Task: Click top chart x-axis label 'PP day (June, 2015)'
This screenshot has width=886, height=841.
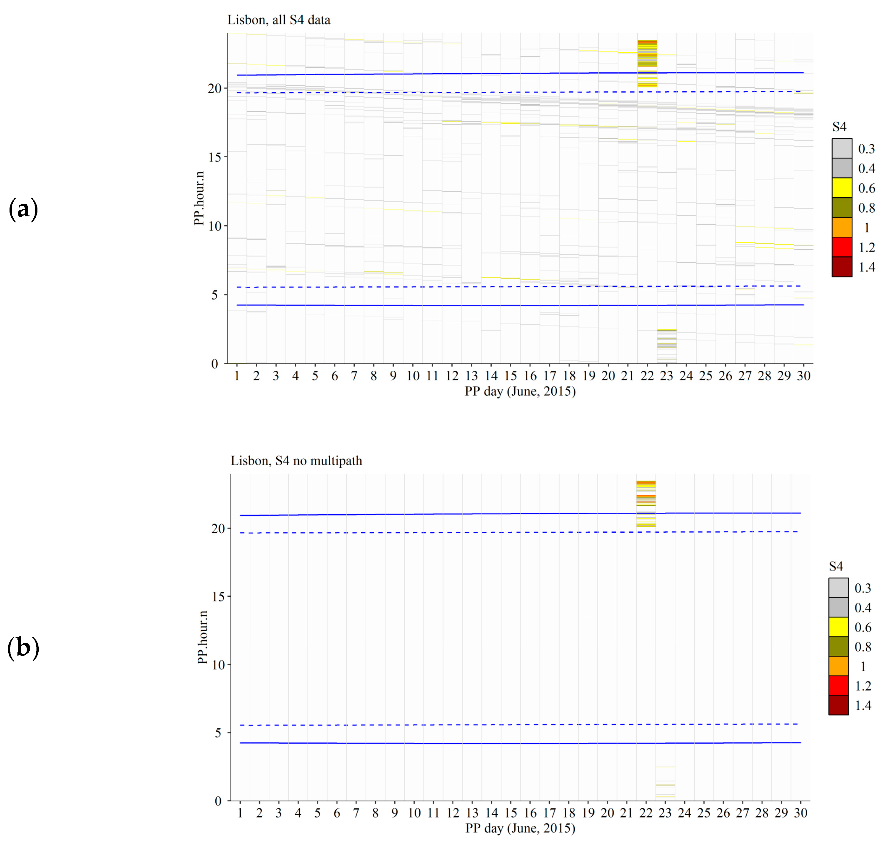Action: click(520, 391)
